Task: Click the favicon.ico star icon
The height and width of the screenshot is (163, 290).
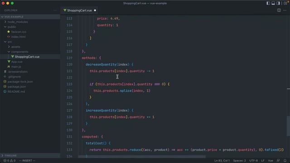Action: 9,32
